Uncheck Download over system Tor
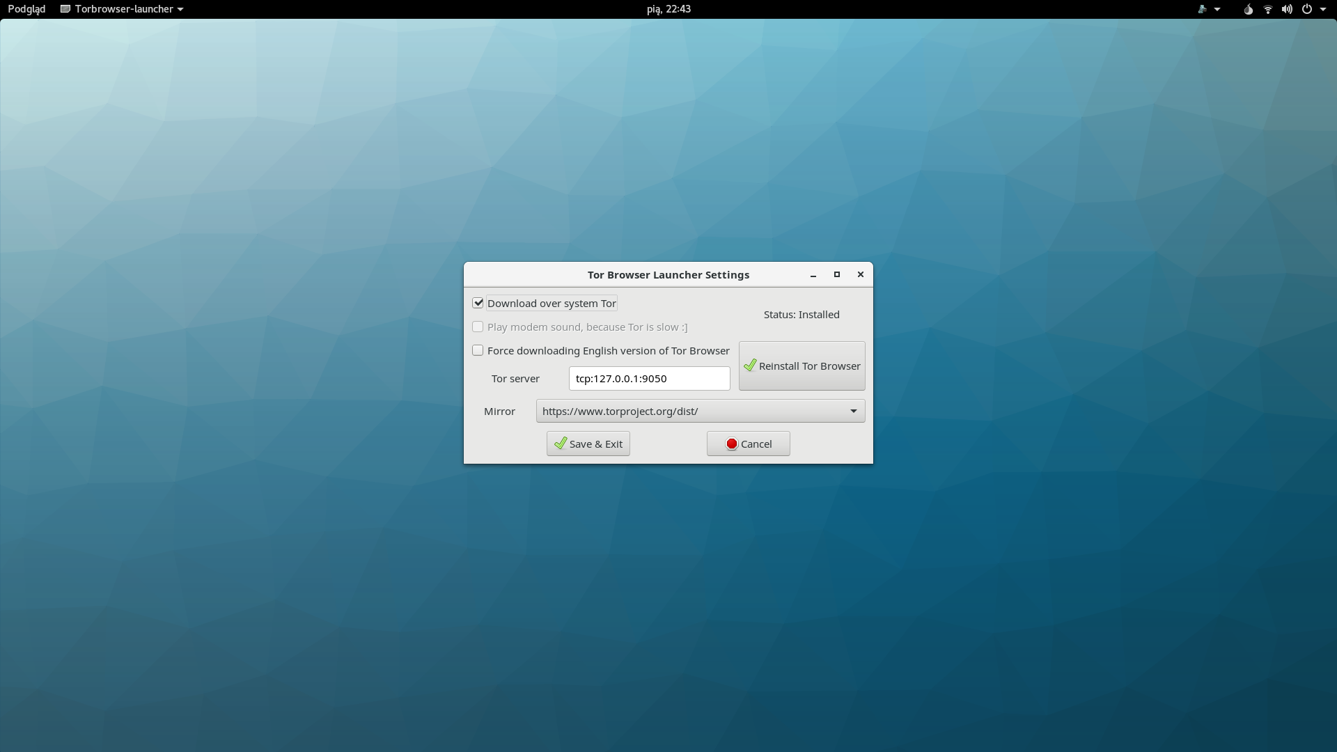 tap(478, 303)
